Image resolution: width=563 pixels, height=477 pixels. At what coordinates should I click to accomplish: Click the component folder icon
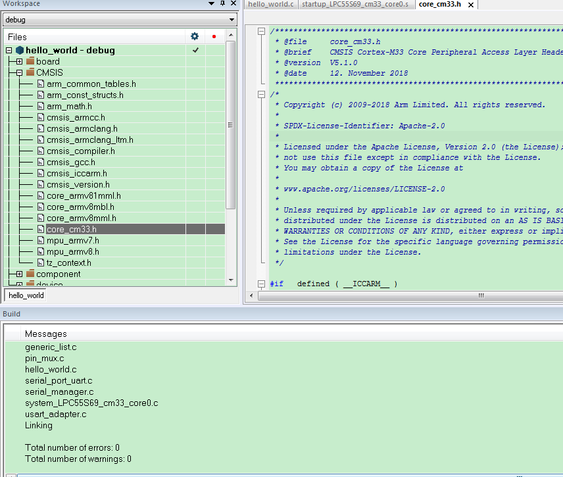(x=30, y=274)
